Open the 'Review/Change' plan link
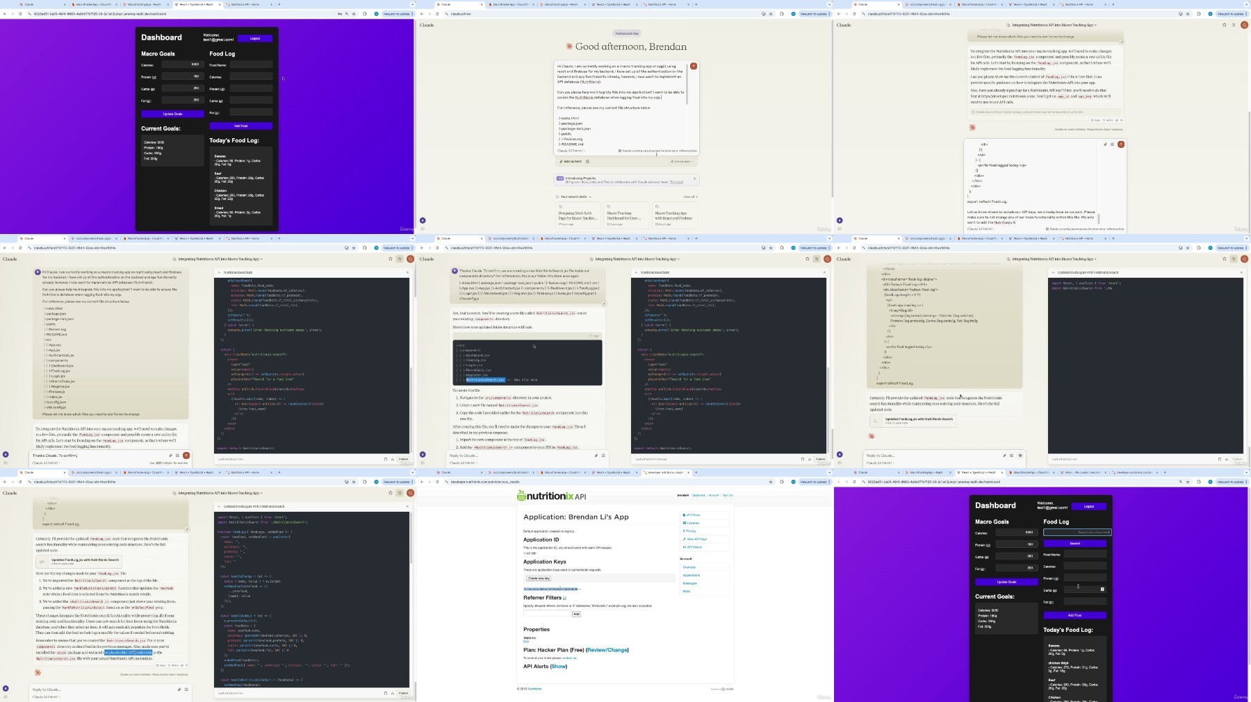The height and width of the screenshot is (702, 1251). coord(607,650)
